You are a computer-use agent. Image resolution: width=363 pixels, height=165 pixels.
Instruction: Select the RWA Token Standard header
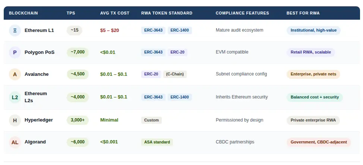point(167,13)
